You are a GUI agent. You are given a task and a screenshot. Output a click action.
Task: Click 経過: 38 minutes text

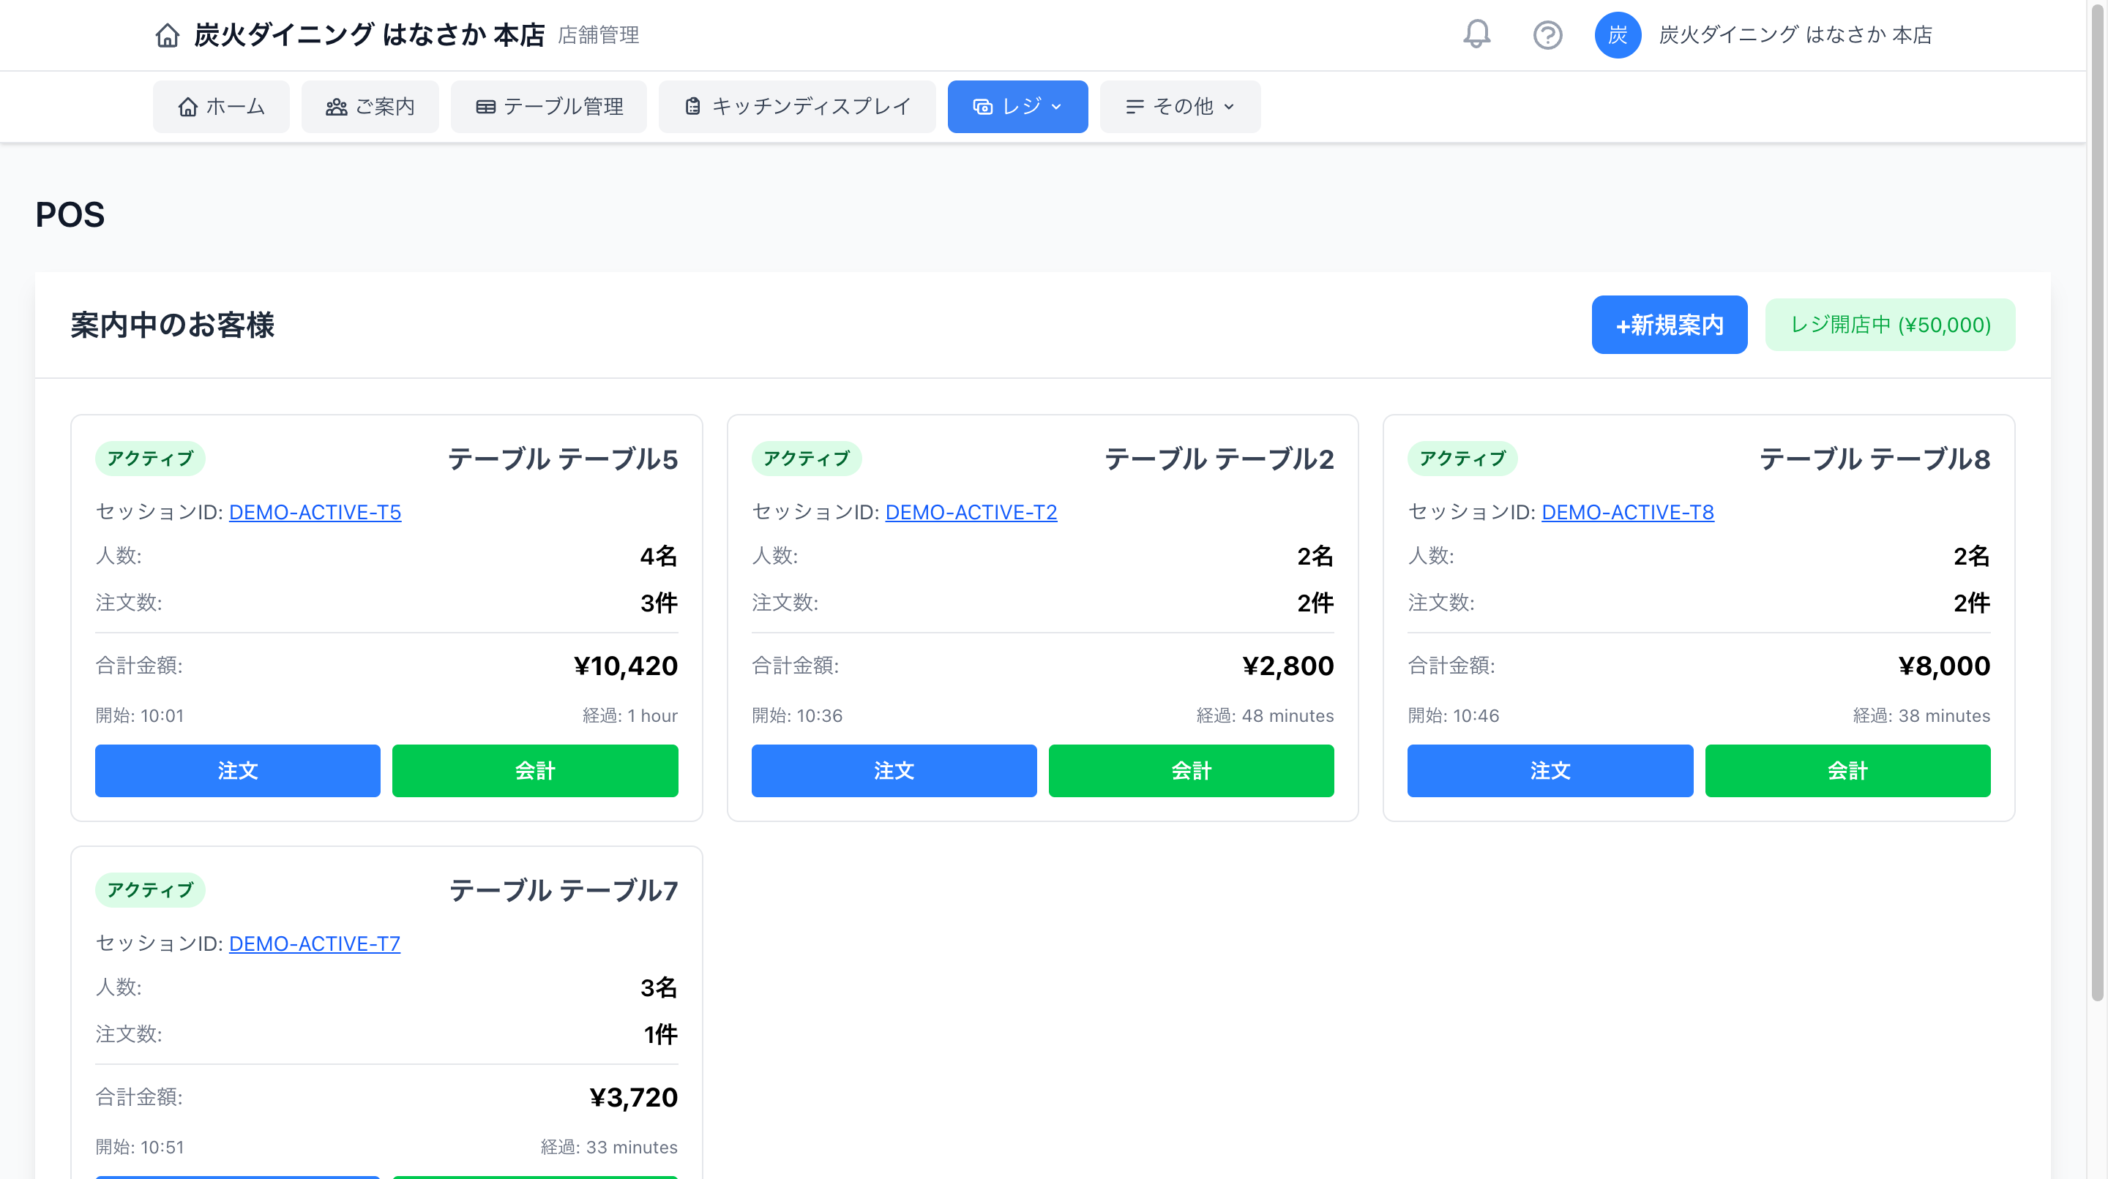1921,715
